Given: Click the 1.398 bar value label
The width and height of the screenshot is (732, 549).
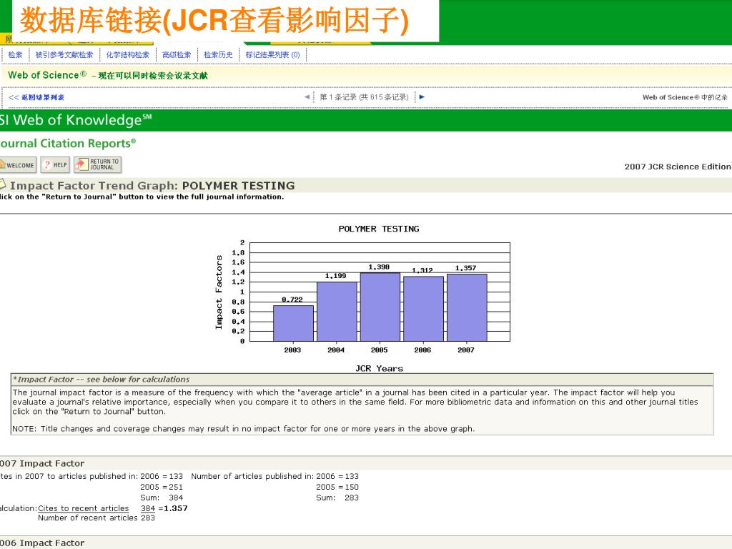Looking at the screenshot, I should coord(379,267).
